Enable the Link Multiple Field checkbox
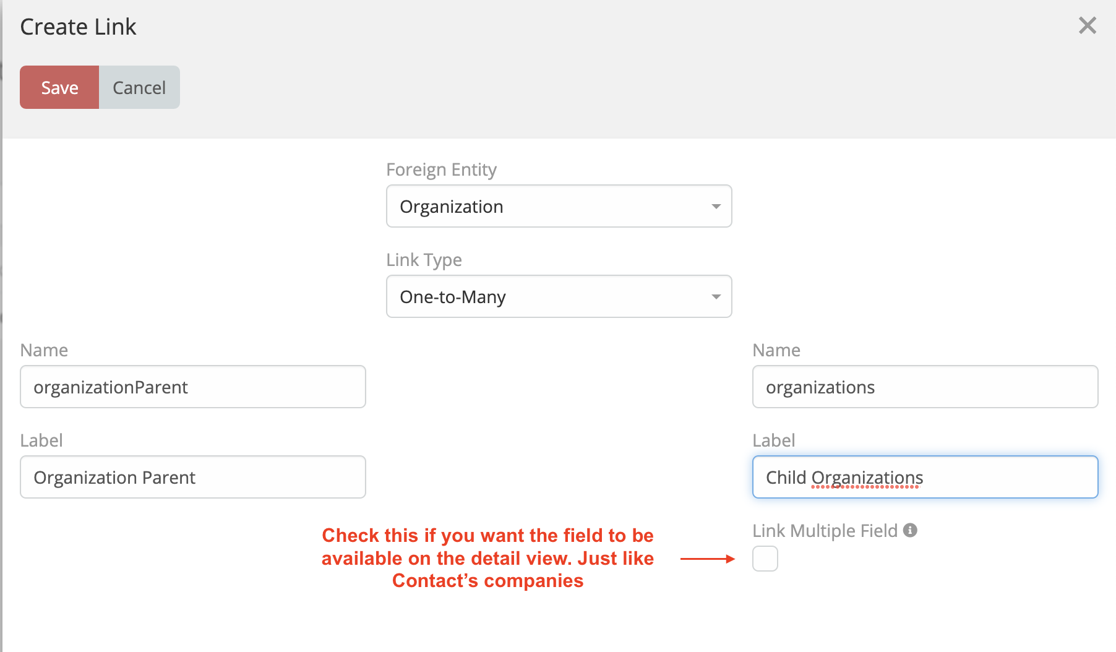1116x652 pixels. 765,559
